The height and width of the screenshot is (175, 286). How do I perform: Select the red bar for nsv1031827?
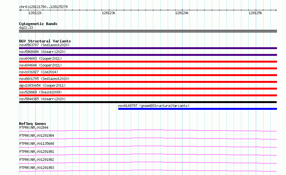pos(148,75)
